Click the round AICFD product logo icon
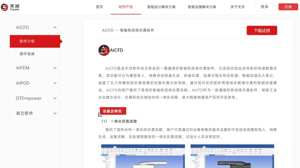The width and height of the screenshot is (300, 168). point(104,50)
